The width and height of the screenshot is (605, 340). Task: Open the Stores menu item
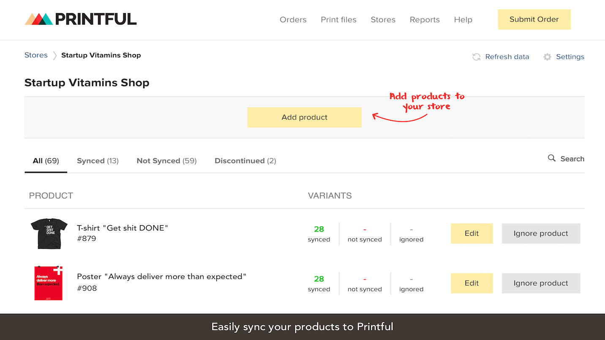point(383,20)
